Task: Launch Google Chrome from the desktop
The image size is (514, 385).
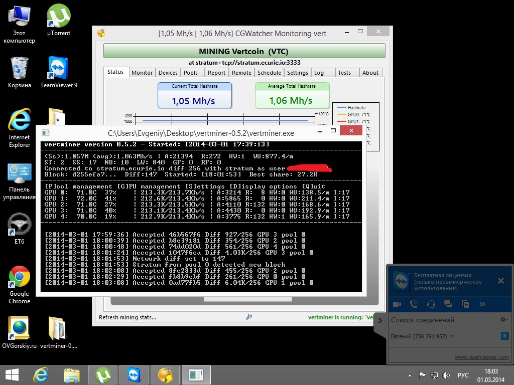Action: click(20, 285)
